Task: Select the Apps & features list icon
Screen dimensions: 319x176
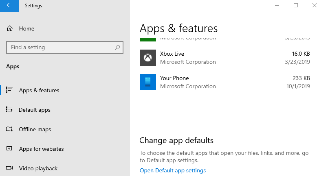Action: click(9, 90)
